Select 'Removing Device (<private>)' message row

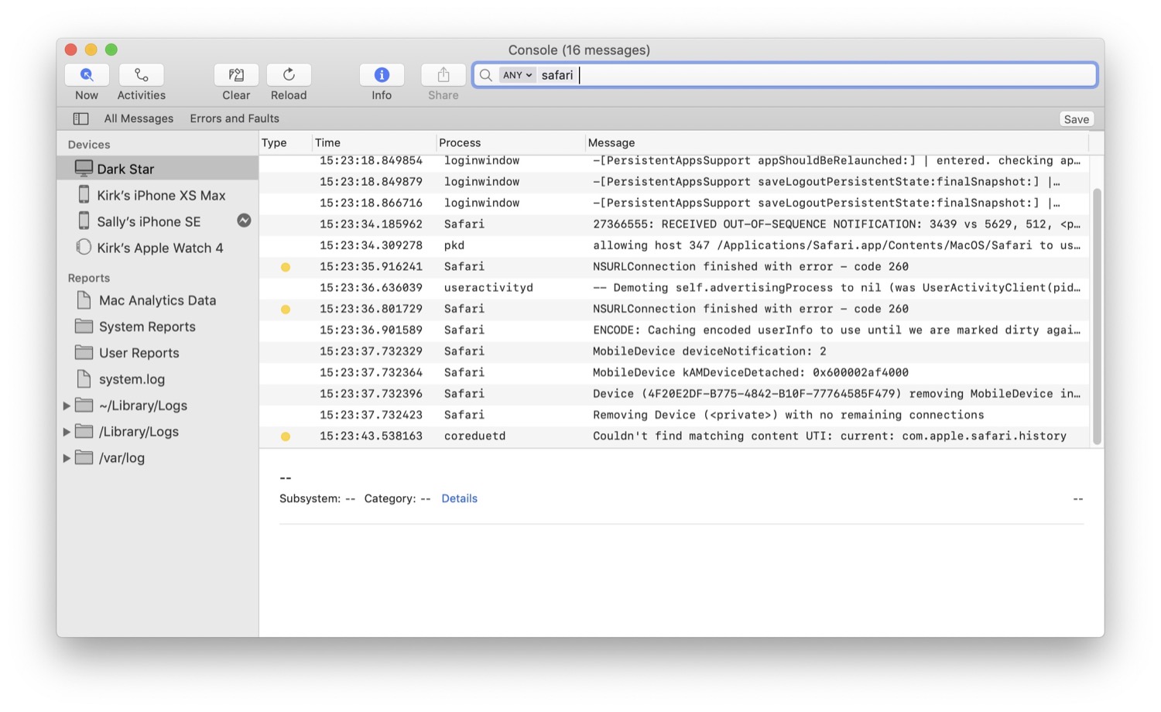coord(673,415)
